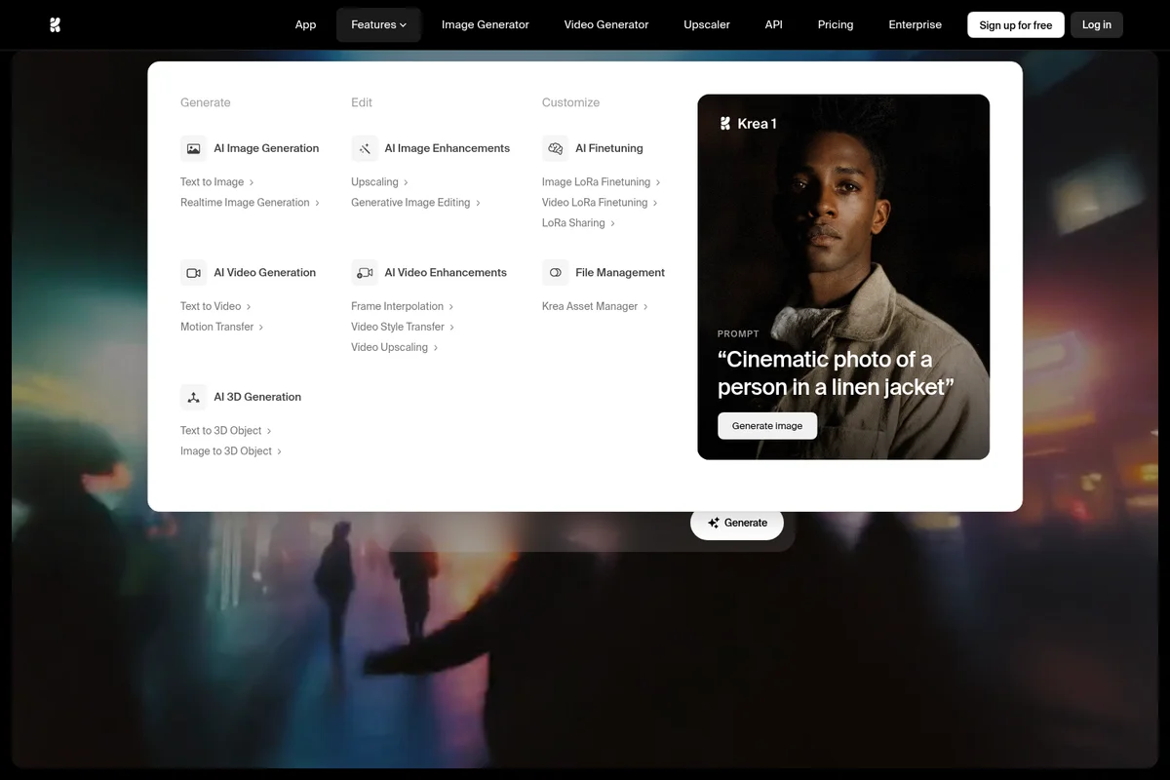Click the AI Image Enhancements wand icon

coord(364,147)
